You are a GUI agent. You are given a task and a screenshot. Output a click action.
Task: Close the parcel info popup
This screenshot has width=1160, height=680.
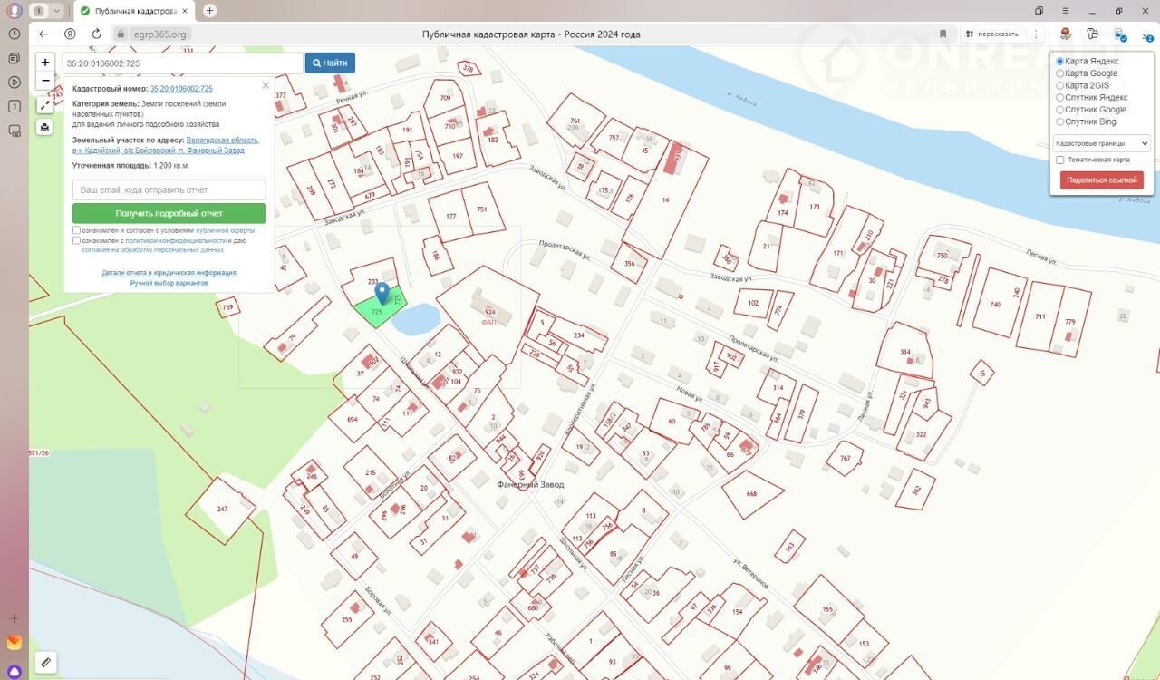click(266, 85)
